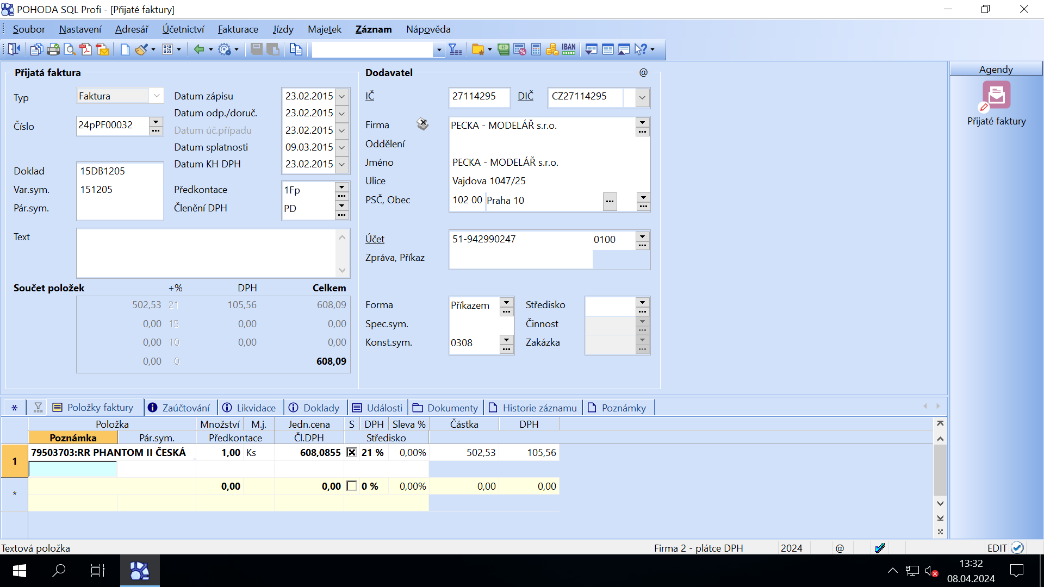Click into the Text memo field
Viewport: 1044px width, 587px height.
[207, 253]
